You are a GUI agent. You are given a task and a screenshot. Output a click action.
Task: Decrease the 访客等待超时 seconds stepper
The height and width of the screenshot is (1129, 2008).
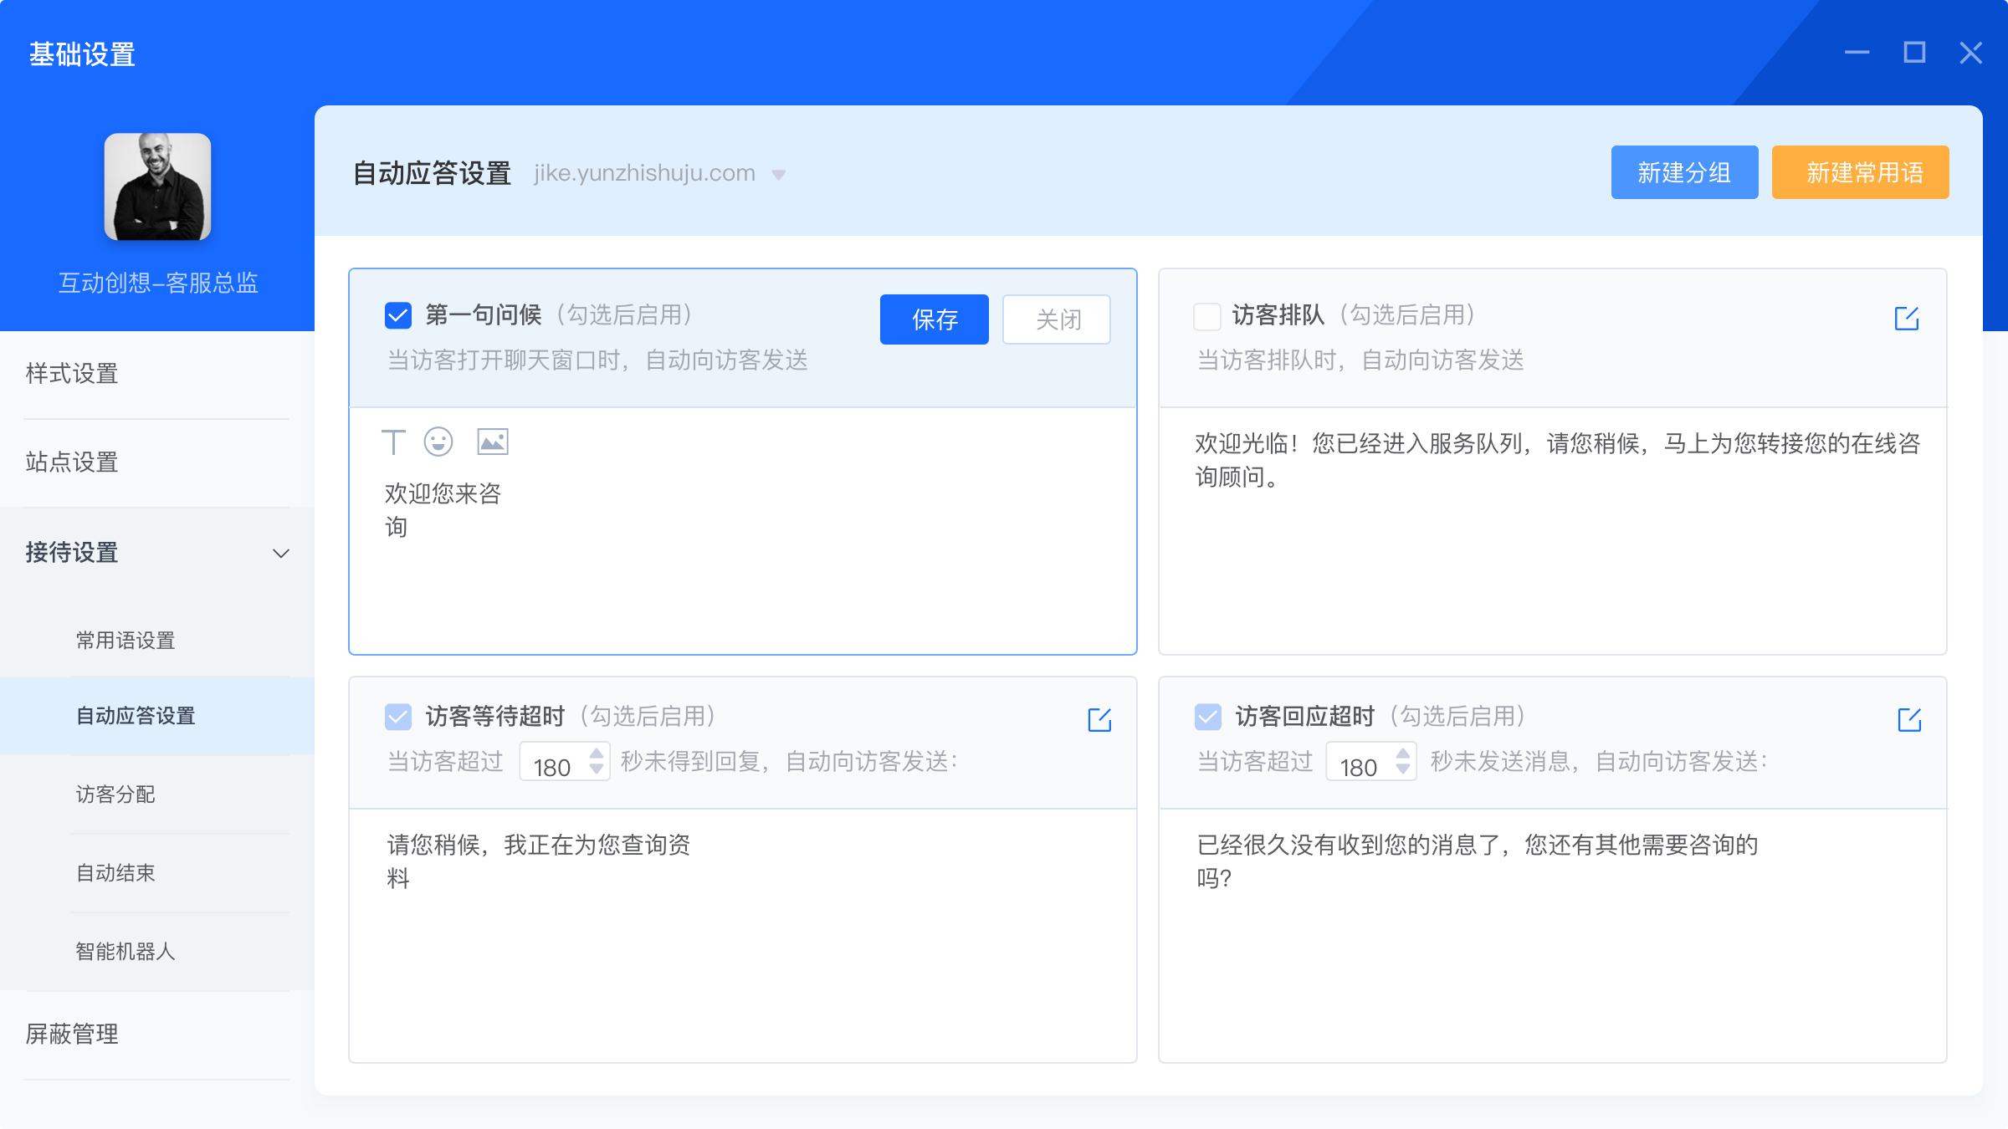pos(597,769)
